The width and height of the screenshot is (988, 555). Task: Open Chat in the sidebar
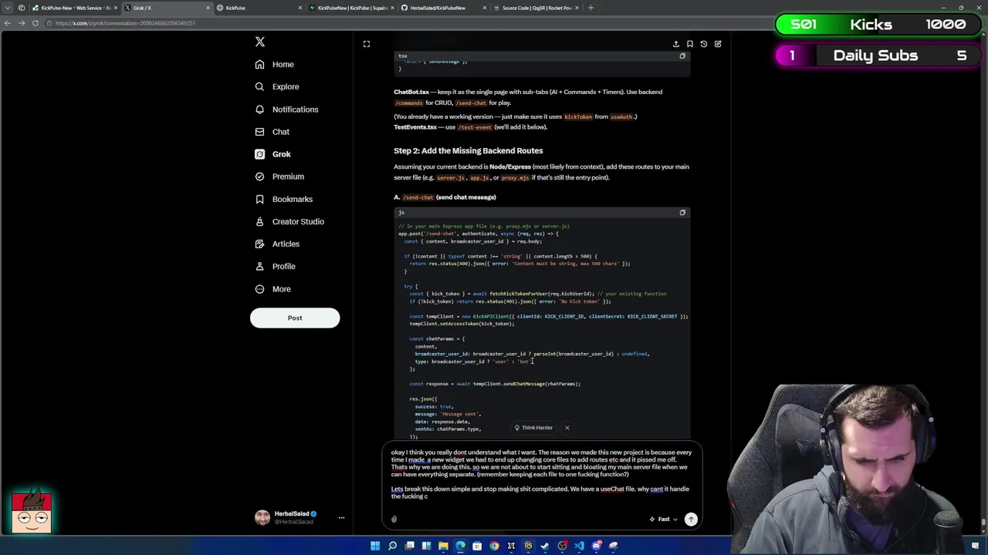pos(272,132)
